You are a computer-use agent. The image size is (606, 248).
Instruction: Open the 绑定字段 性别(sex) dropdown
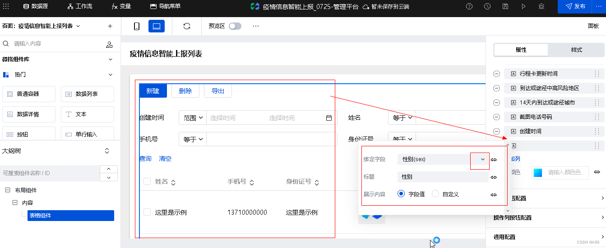click(482, 159)
